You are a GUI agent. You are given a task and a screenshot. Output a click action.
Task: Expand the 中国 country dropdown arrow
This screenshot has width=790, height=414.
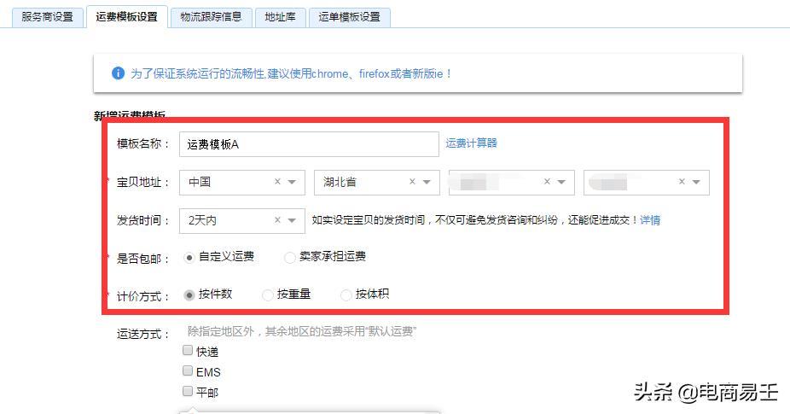(x=292, y=182)
